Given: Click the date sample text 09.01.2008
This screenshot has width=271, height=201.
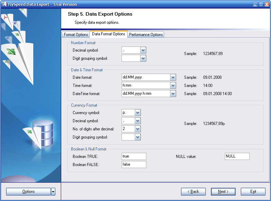Looking at the screenshot, I should tap(212, 77).
